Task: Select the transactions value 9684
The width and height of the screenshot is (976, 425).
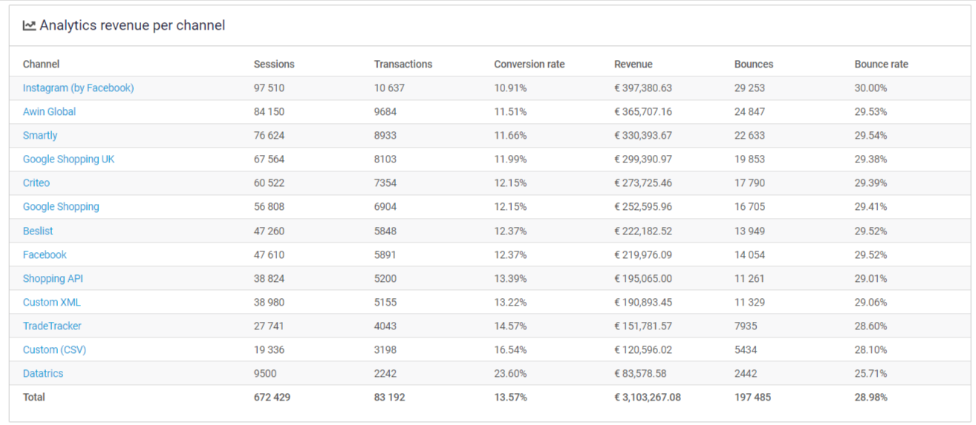Action: tap(385, 111)
